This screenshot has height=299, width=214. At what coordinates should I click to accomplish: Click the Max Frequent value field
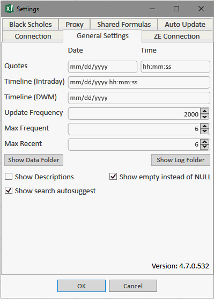pos(134,129)
